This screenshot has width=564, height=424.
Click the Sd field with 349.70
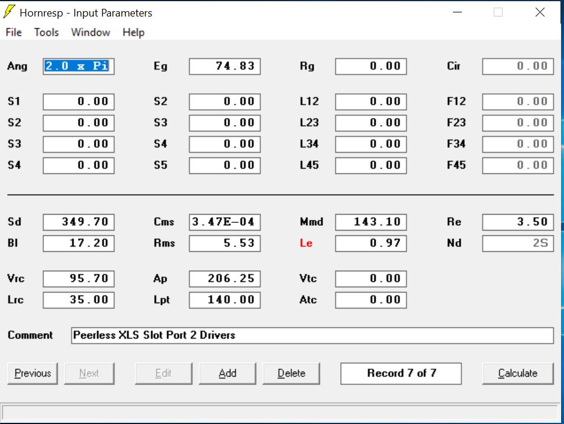tap(79, 222)
